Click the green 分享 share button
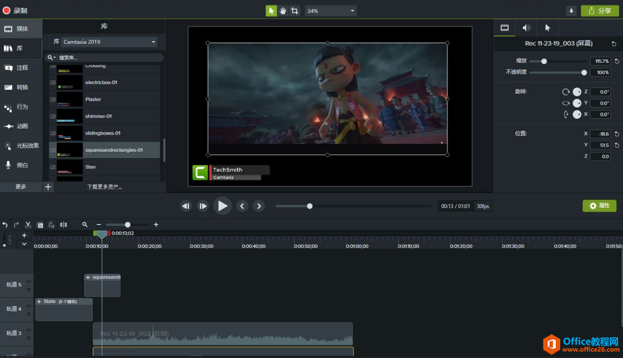Image resolution: width=623 pixels, height=358 pixels. (x=599, y=11)
